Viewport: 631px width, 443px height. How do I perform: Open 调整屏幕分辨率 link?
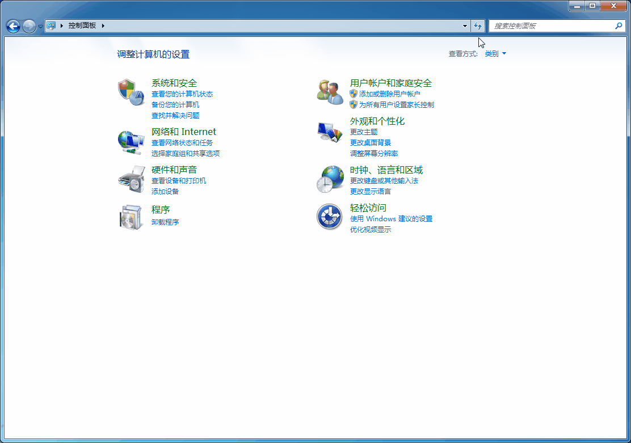point(374,154)
